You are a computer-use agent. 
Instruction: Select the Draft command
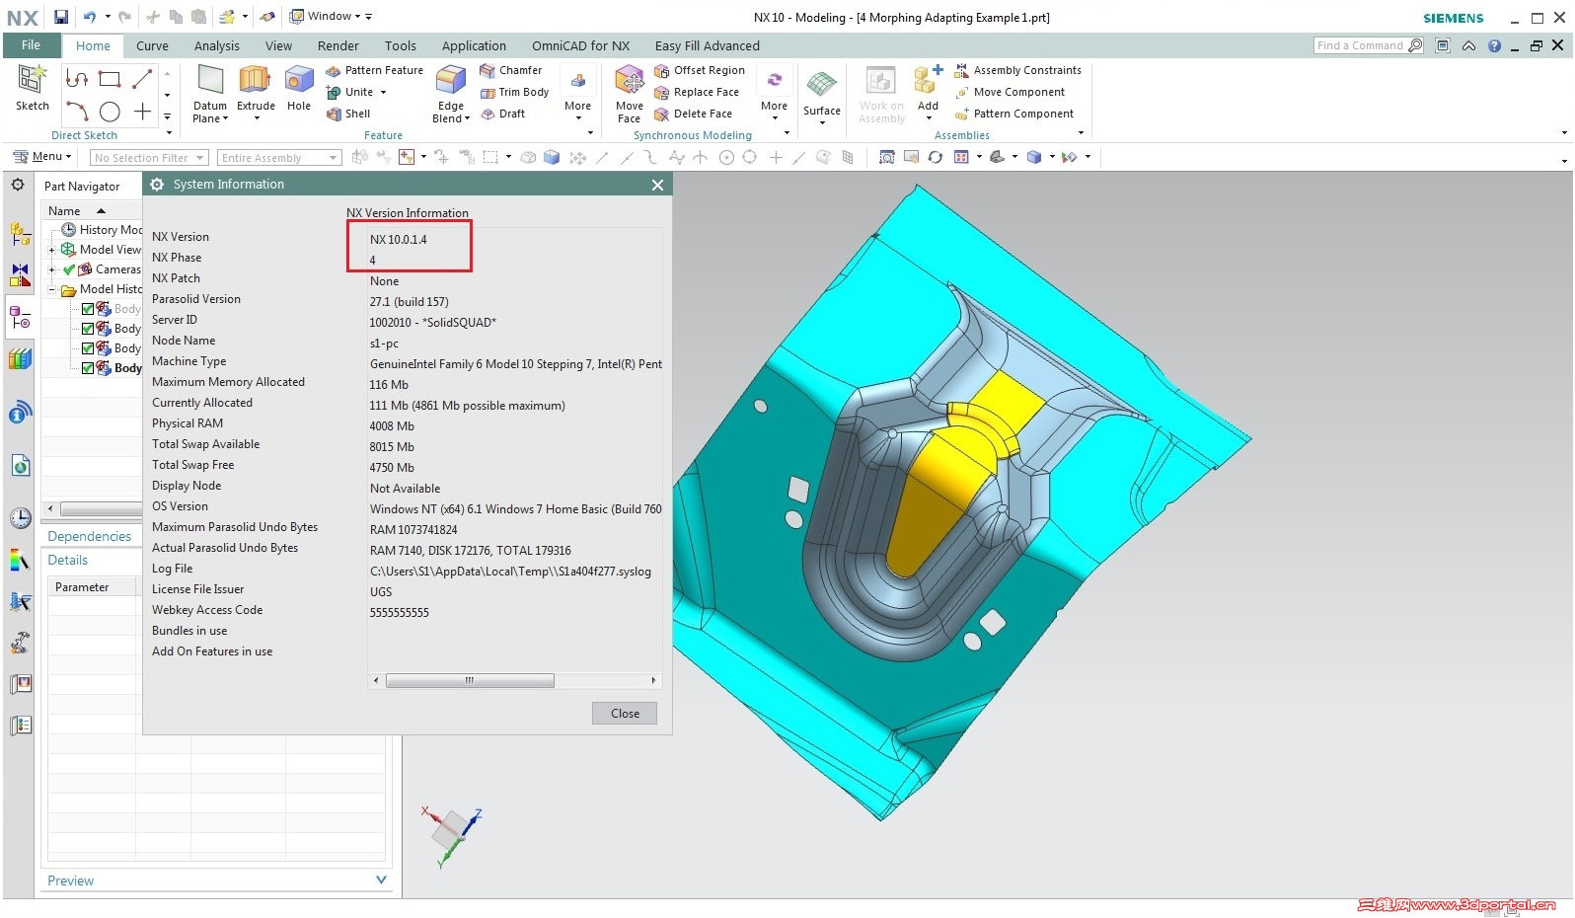(x=502, y=114)
